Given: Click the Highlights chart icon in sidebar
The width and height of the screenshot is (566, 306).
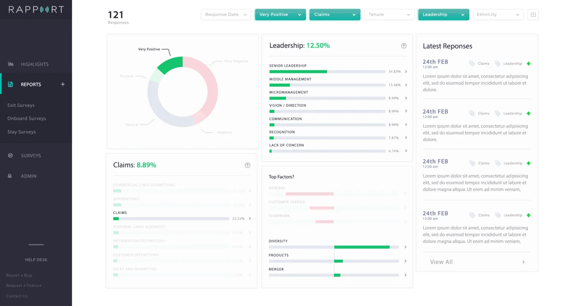Looking at the screenshot, I should click(11, 64).
